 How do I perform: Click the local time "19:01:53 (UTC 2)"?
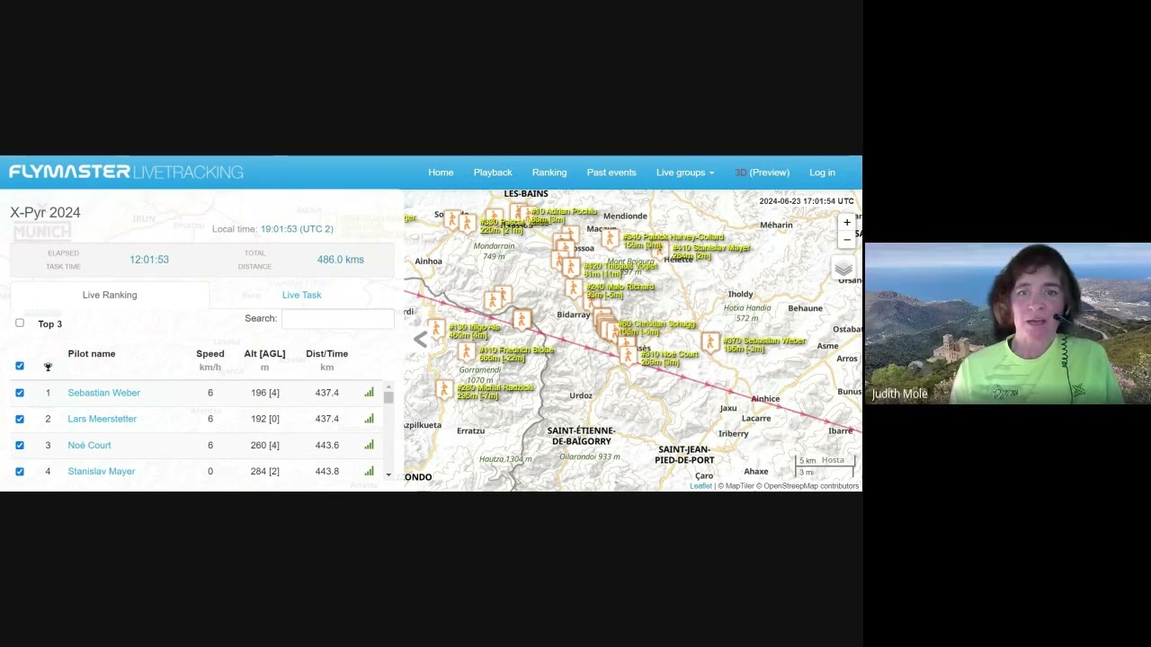[297, 229]
